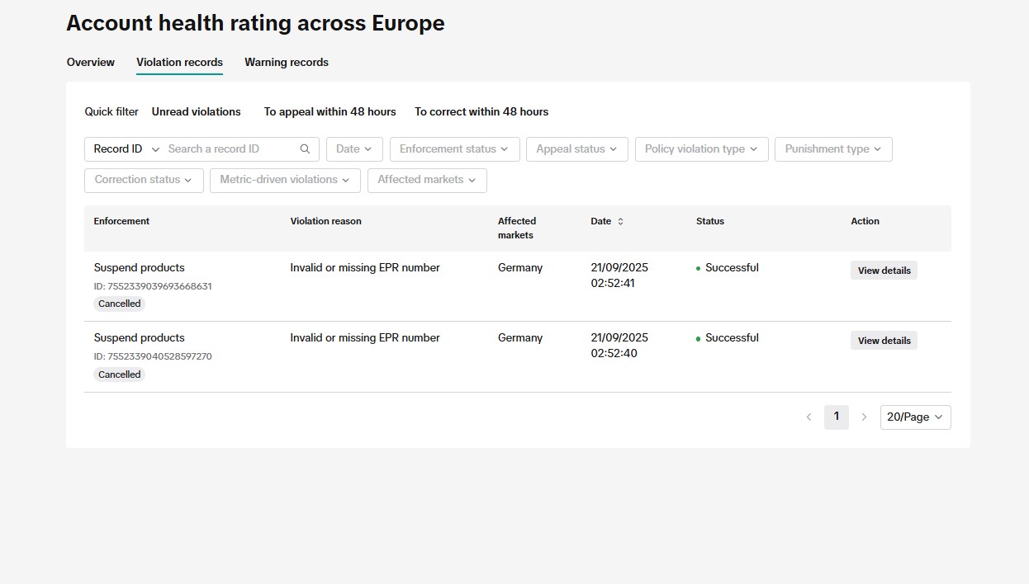Open the Punishment type dropdown
This screenshot has width=1029, height=584.
832,148
